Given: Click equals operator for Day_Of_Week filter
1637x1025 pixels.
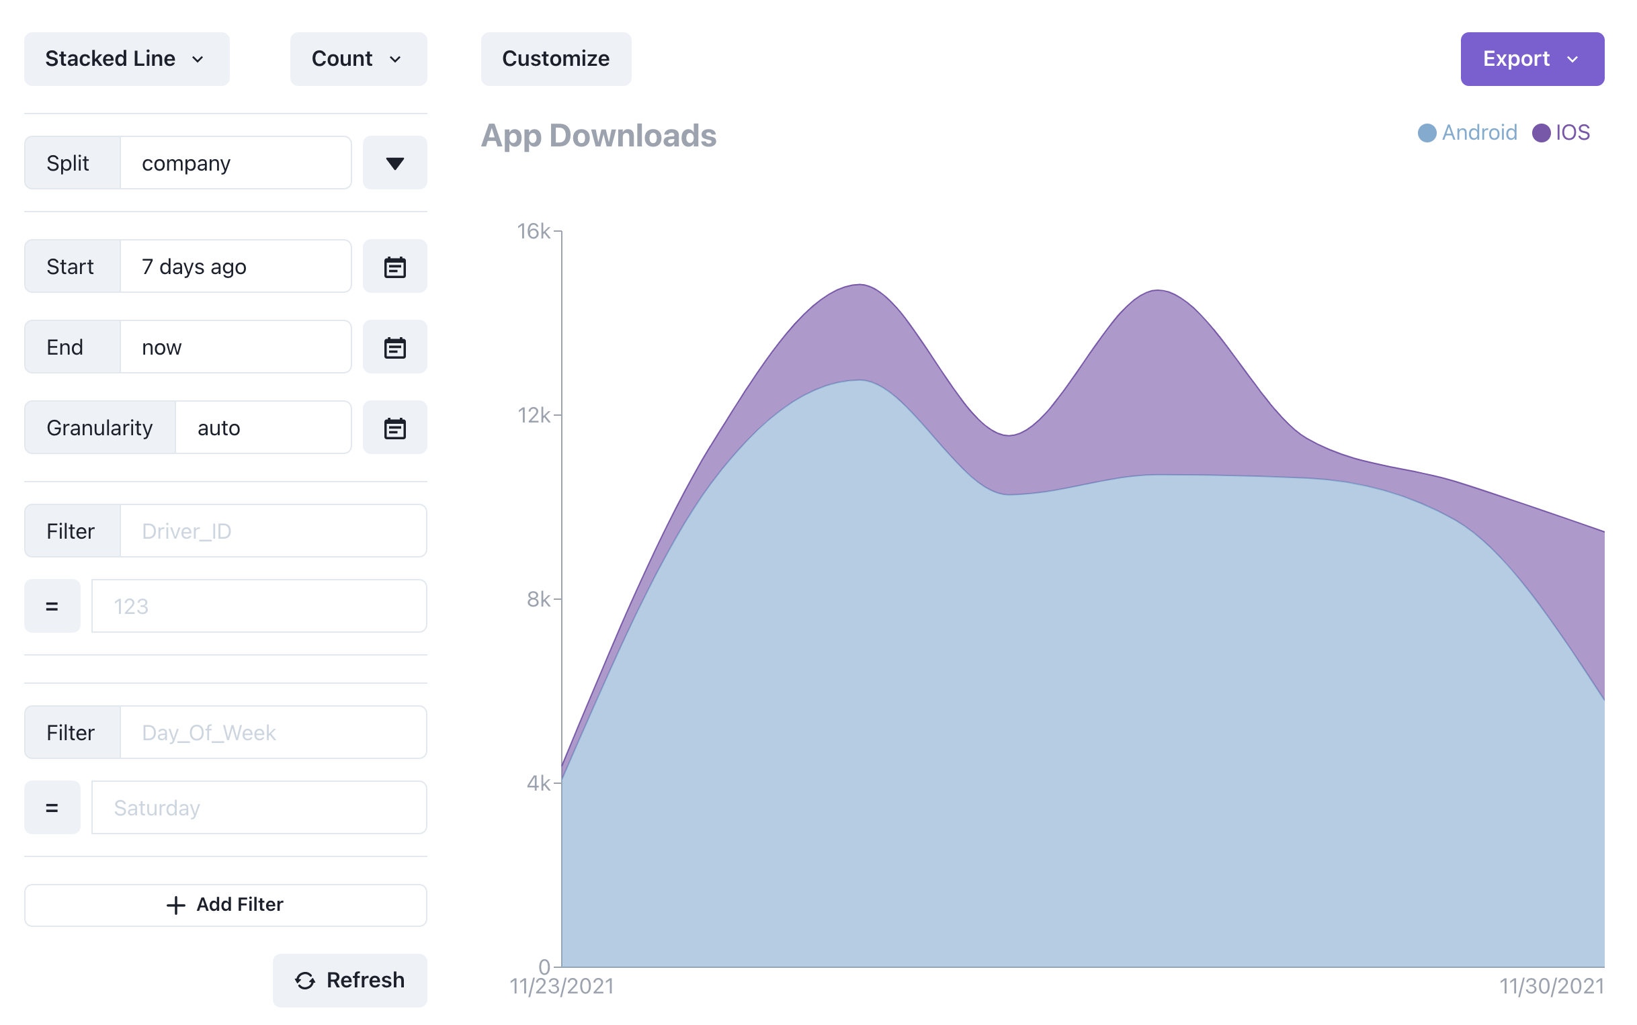Looking at the screenshot, I should [52, 807].
